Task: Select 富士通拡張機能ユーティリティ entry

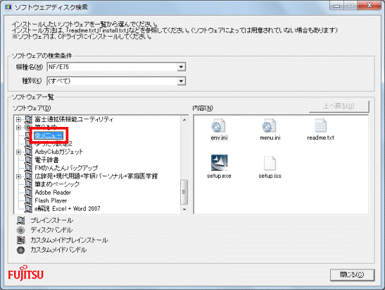Action: 74,119
